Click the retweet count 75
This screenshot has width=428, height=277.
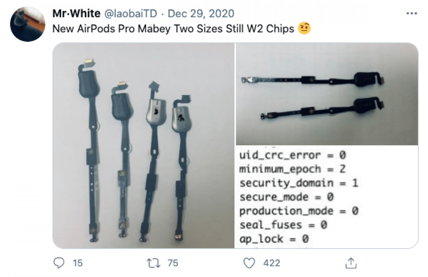(x=173, y=263)
